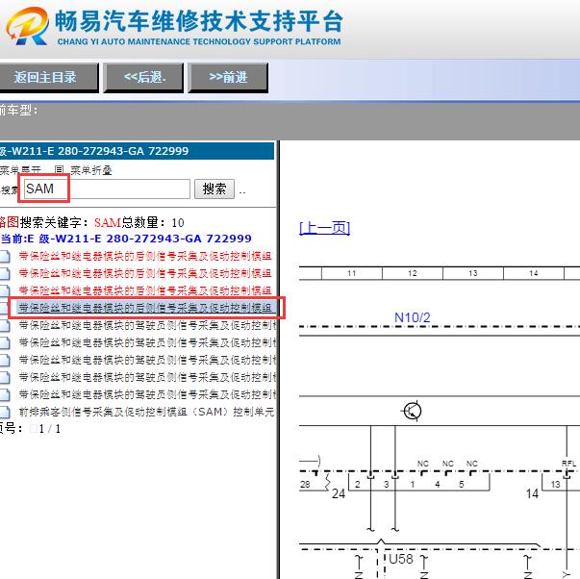Screen dimensions: 580x579
Task: Open the first grey 驾驶员侧信号采集 result row
Action: [x=147, y=325]
